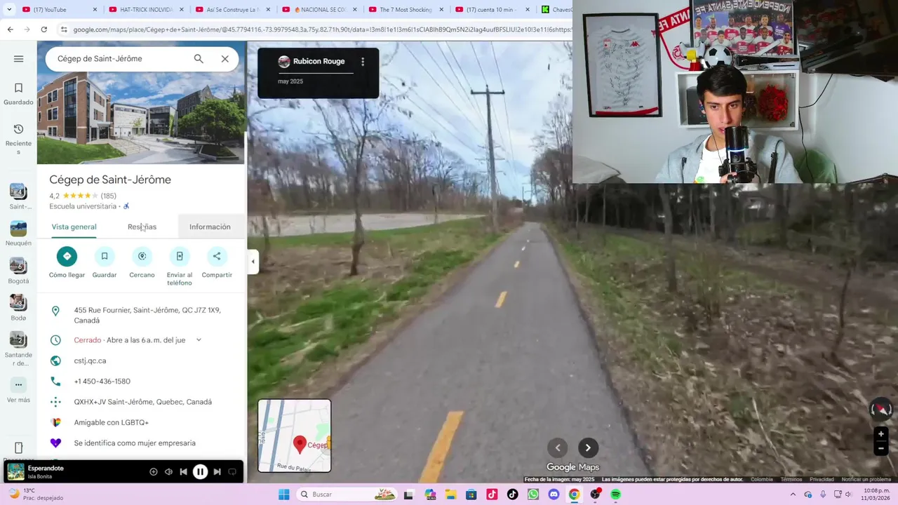Go to next Street View image arrow

(588, 447)
